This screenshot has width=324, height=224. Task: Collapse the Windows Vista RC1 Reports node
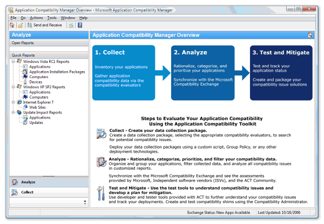point(12,61)
